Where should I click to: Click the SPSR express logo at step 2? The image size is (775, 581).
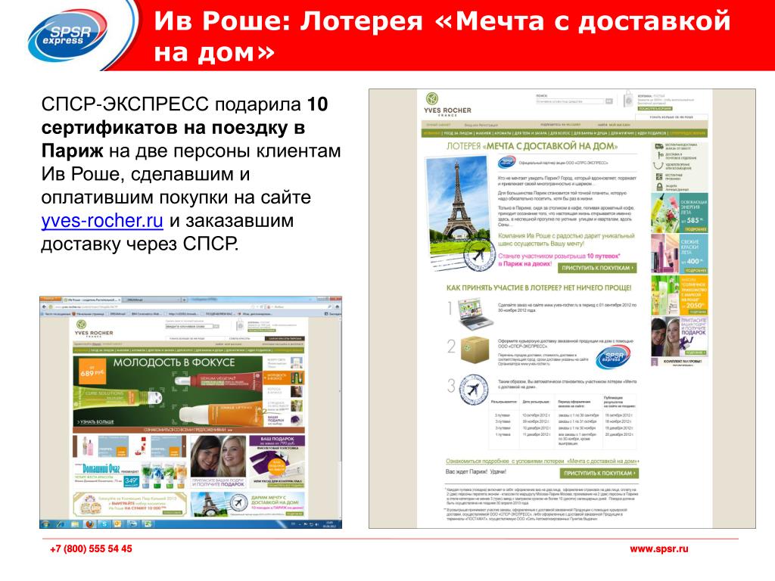pyautogui.click(x=613, y=357)
